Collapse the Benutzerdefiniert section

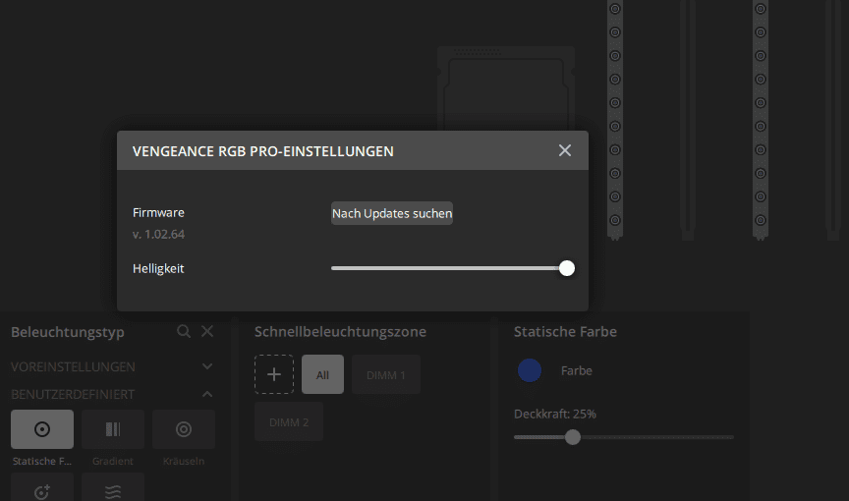pos(207,394)
